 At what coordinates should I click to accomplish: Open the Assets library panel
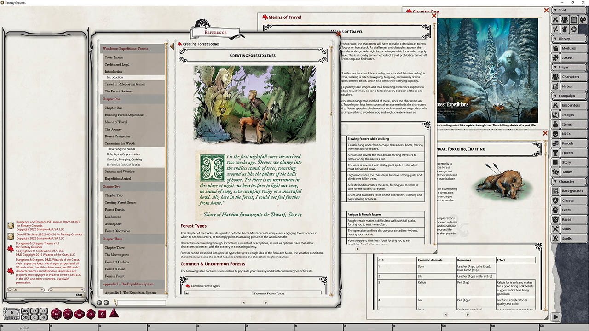[x=570, y=58]
